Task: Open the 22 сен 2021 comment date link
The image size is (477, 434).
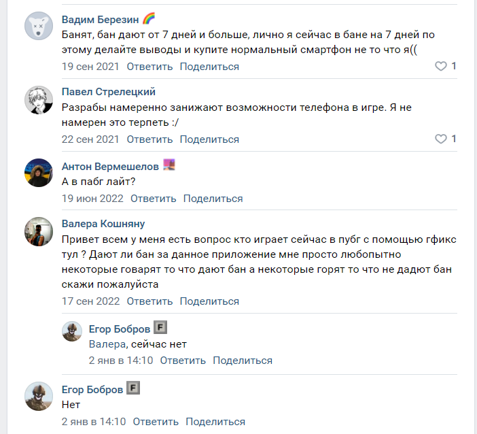Action: [90, 139]
